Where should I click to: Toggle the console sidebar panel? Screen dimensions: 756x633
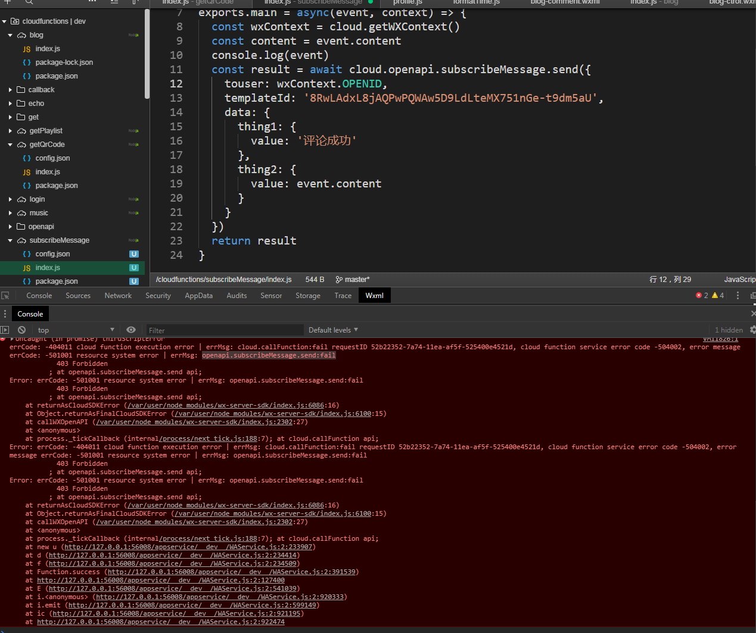point(5,330)
